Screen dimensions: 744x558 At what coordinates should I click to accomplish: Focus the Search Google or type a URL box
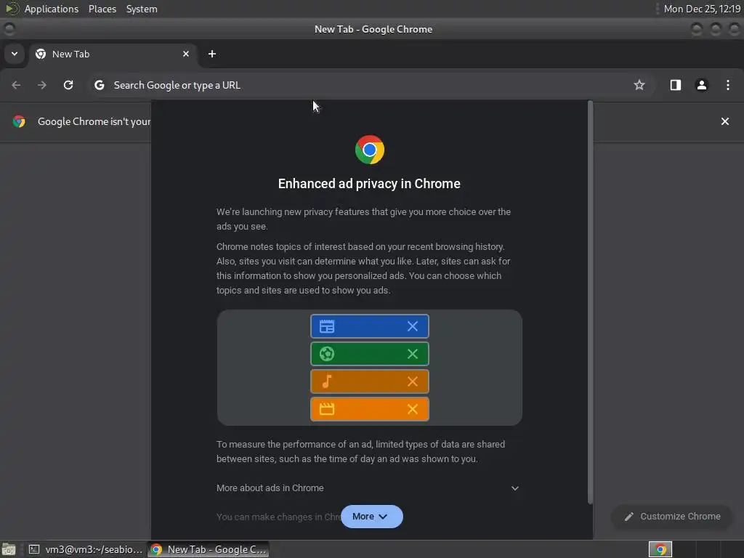pos(370,85)
